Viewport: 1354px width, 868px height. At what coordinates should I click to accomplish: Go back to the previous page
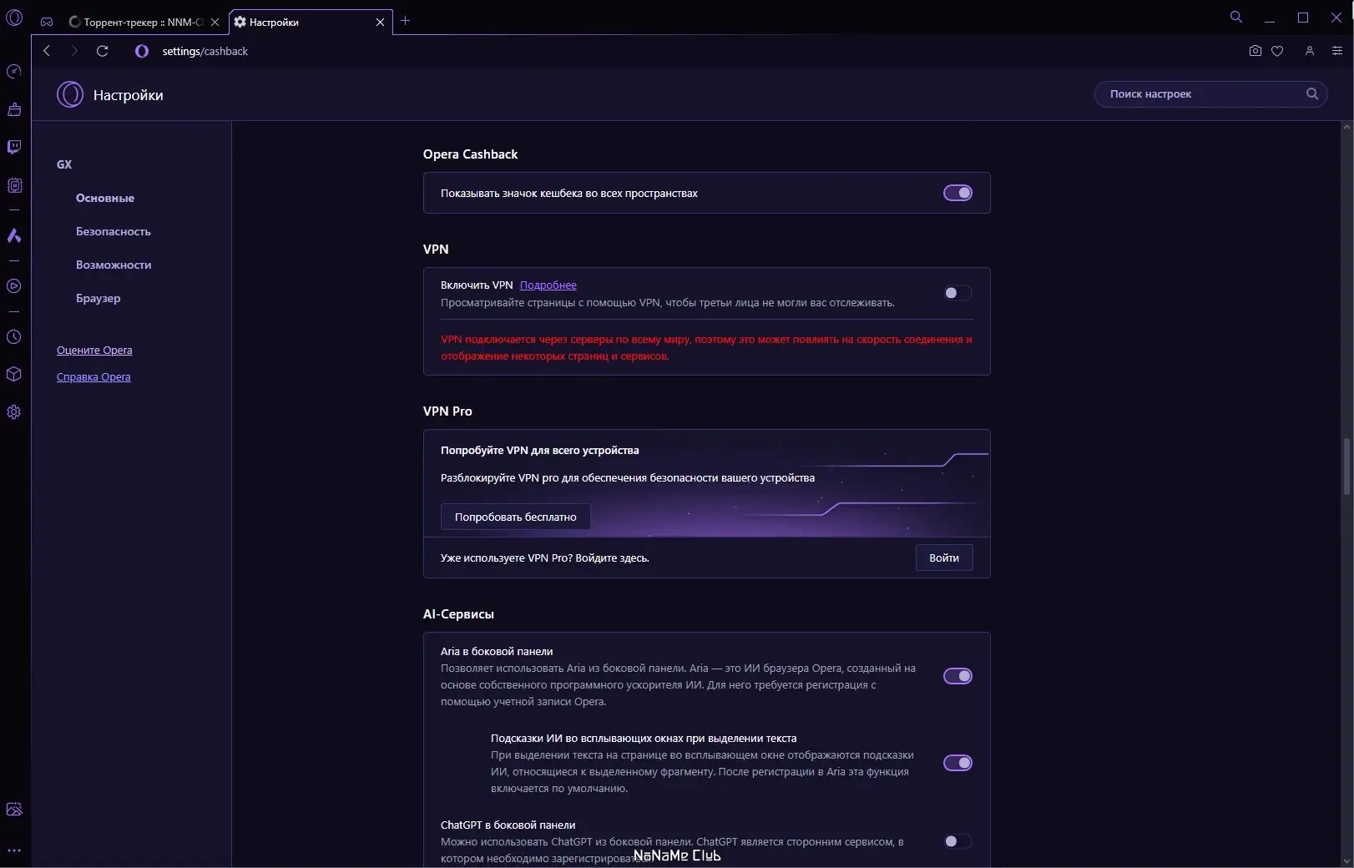(47, 51)
